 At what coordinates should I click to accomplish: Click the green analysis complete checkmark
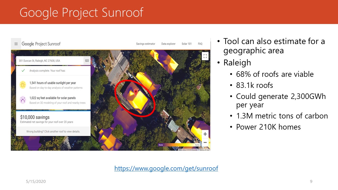[23, 71]
